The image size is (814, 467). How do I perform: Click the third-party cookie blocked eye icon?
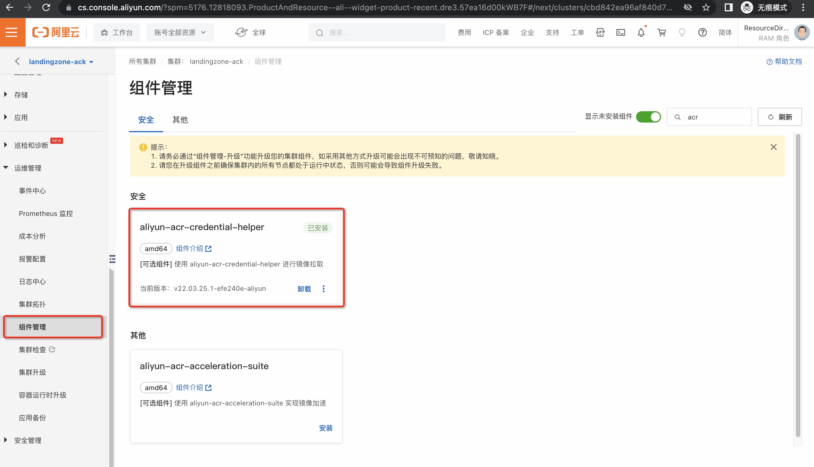pos(688,7)
